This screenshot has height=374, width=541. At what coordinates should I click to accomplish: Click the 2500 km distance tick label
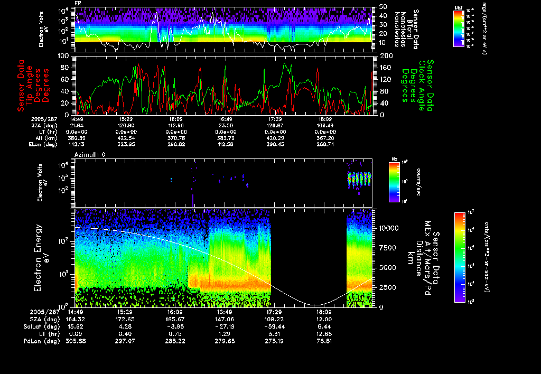(387, 287)
